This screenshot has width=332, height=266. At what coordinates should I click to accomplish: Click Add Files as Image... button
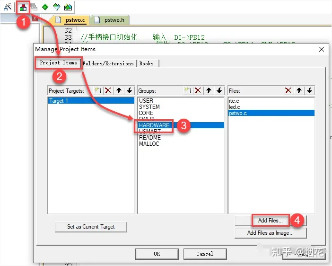(x=271, y=233)
